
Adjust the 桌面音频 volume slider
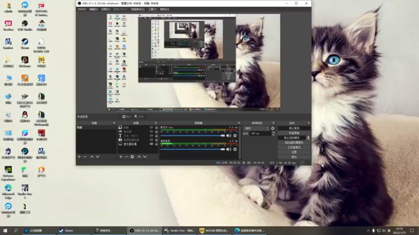tap(193, 149)
